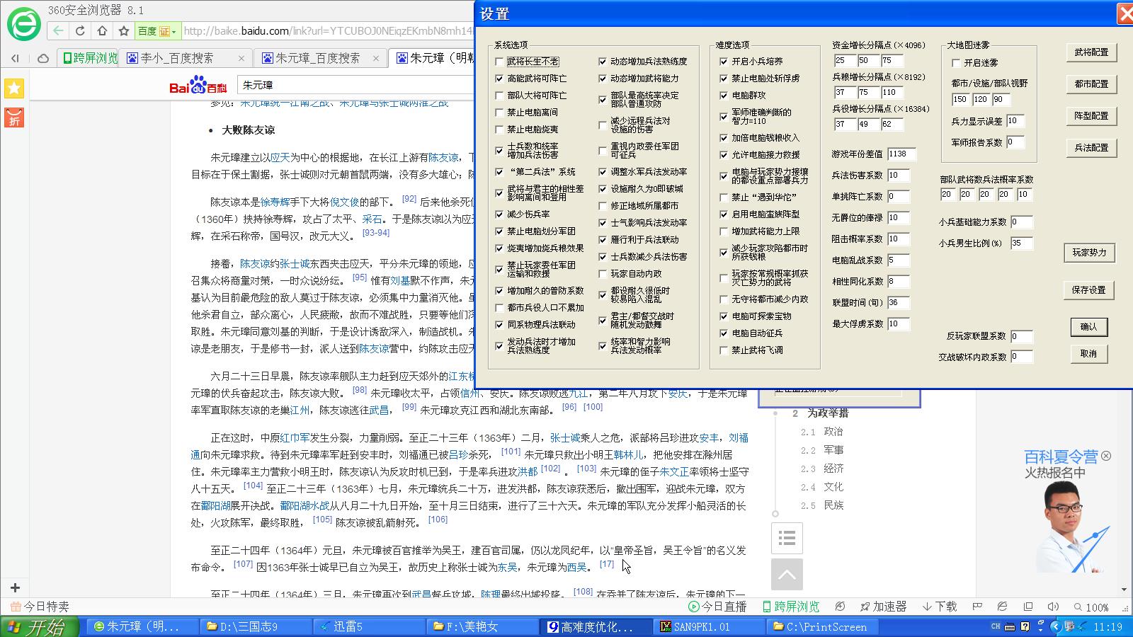The width and height of the screenshot is (1133, 637).
Task: Click the bookmark star in address bar
Action: point(124,31)
